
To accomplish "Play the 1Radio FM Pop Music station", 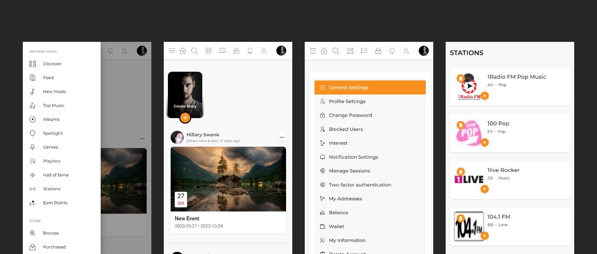I will click(485, 96).
